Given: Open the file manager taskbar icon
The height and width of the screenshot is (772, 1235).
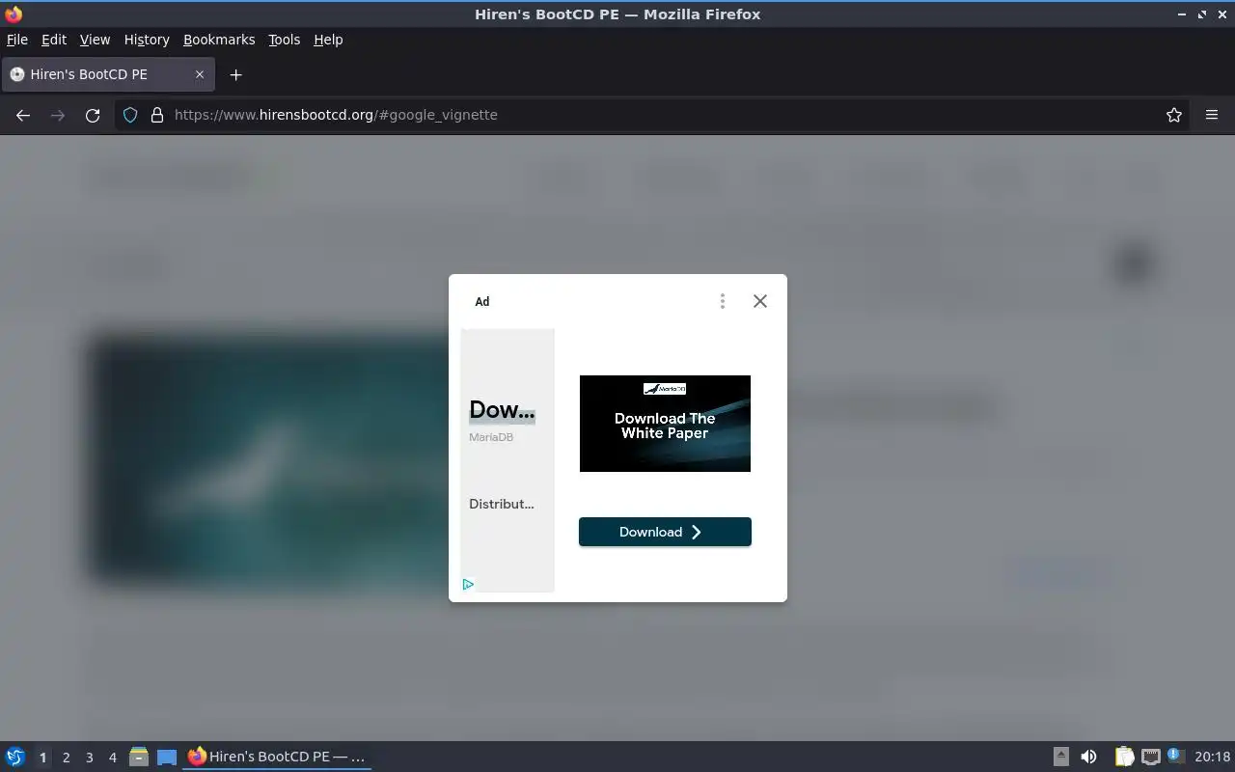Looking at the screenshot, I should click(139, 757).
